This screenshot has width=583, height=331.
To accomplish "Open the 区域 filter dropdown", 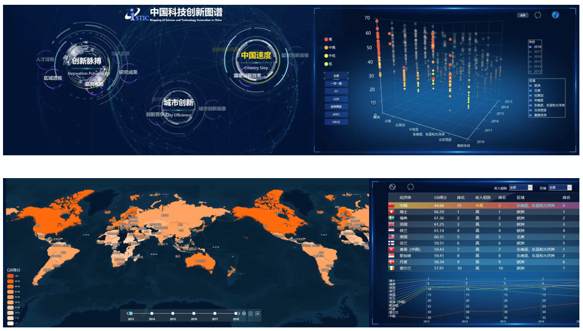I will [x=559, y=188].
